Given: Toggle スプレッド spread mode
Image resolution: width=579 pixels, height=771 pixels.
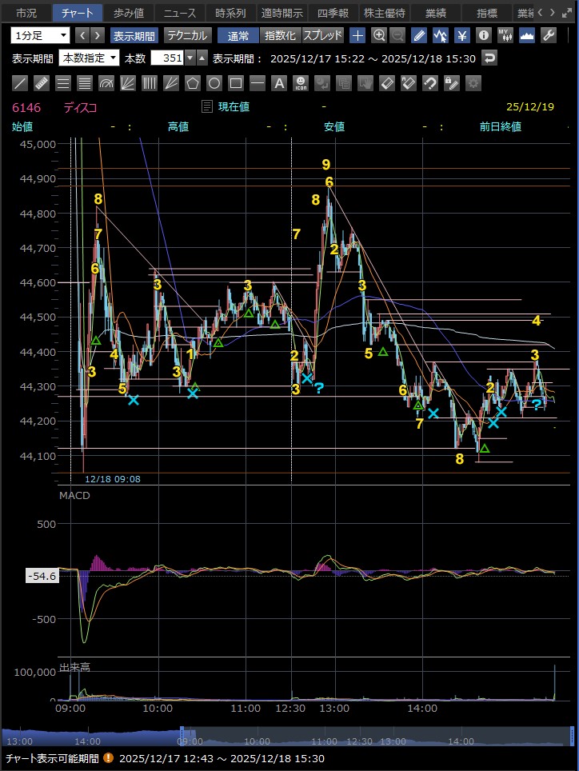Looking at the screenshot, I should click(x=323, y=35).
